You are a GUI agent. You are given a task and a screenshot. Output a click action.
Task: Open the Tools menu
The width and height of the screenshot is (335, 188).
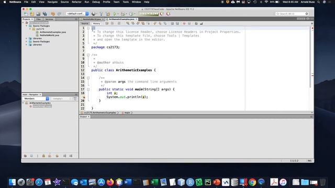126,2
